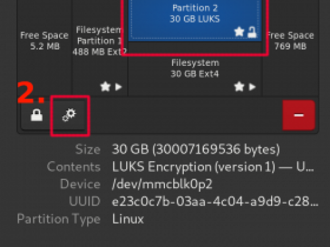Select the Filesystem 30 GB Ext4 volume

coord(195,69)
